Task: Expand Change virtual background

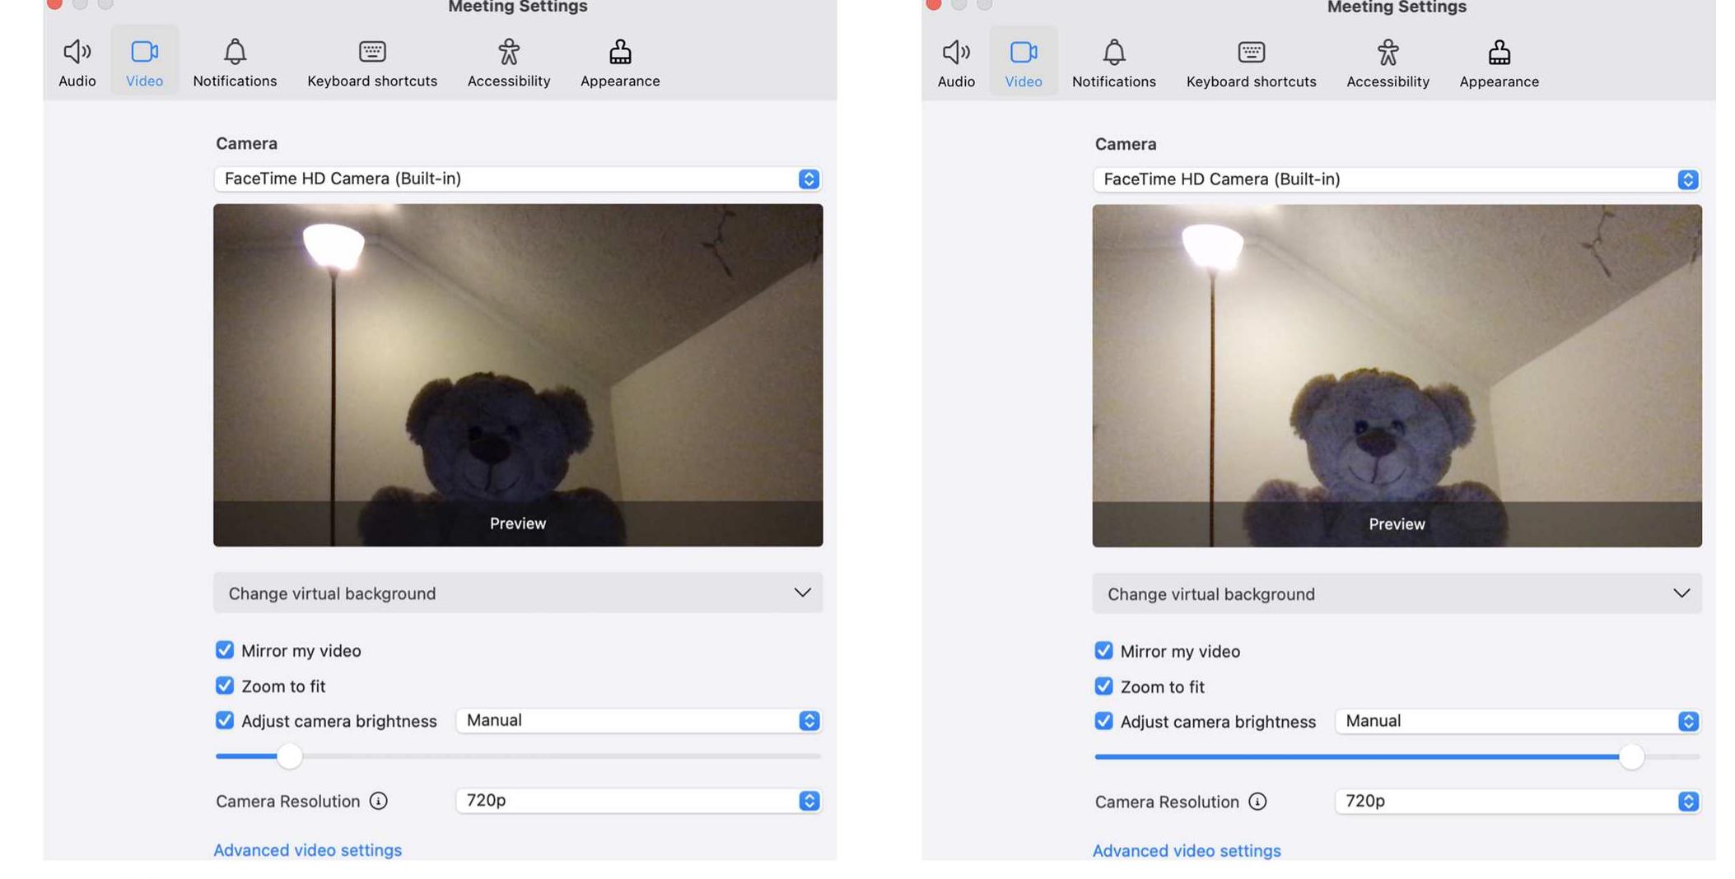Action: (517, 593)
